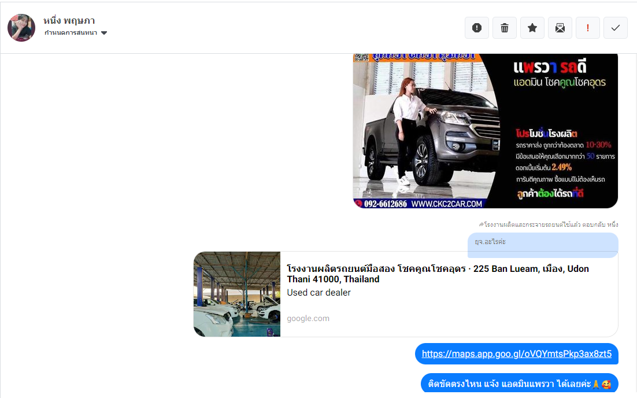Mark conversation as spam icon

(x=476, y=28)
